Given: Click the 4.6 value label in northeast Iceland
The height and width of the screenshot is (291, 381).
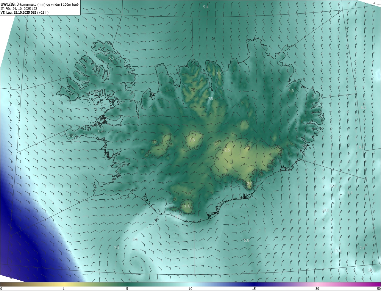Looking at the screenshot, I should pyautogui.click(x=291, y=90).
